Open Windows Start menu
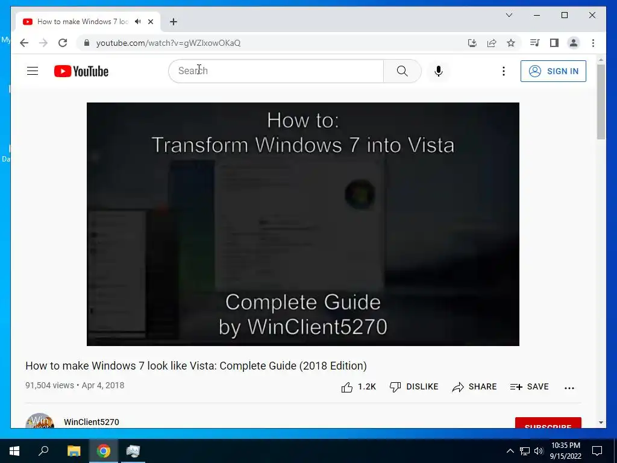This screenshot has height=463, width=617. click(14, 451)
